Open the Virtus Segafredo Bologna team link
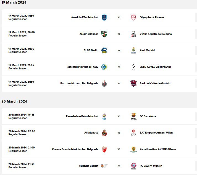Viewport: 197px width, 175px height. click(156, 34)
